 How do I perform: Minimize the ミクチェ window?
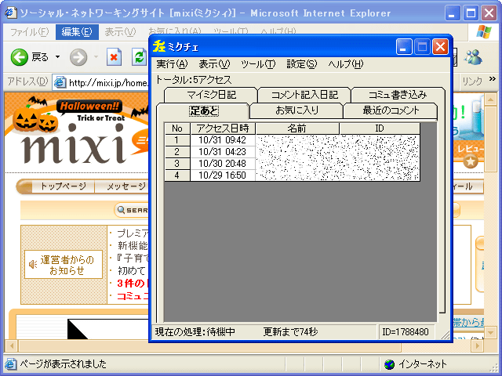(404, 47)
